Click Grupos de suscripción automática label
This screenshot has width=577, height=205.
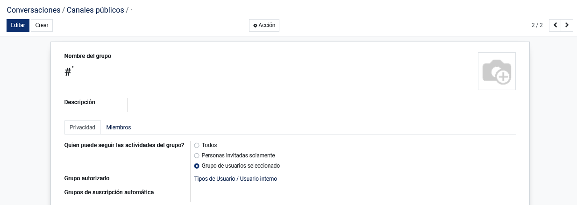(x=109, y=192)
